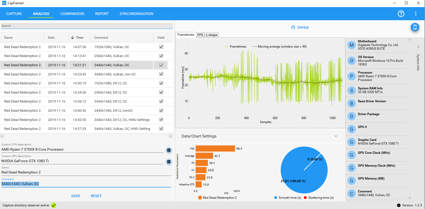The image size is (425, 209).
Task: Click the Motherboard M circle icon
Action: 352,45
